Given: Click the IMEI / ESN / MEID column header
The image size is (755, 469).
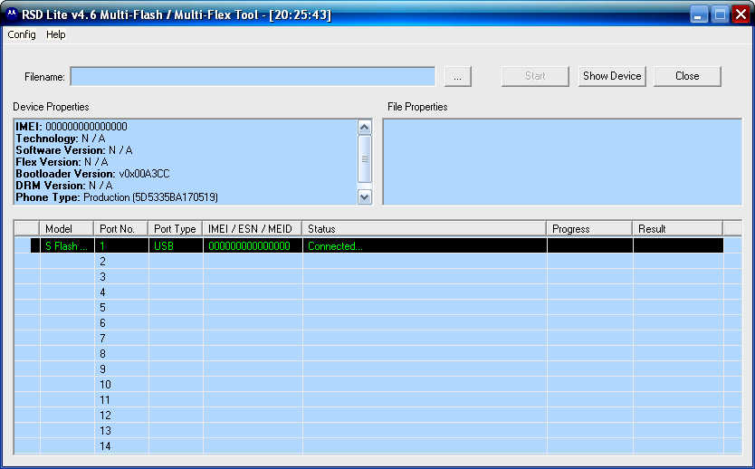Looking at the screenshot, I should click(253, 229).
